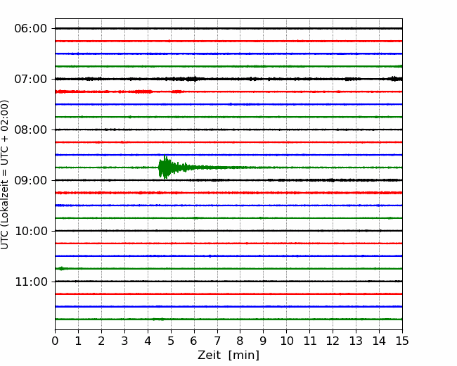Select the x-axis tick label 4

pyautogui.click(x=148, y=341)
